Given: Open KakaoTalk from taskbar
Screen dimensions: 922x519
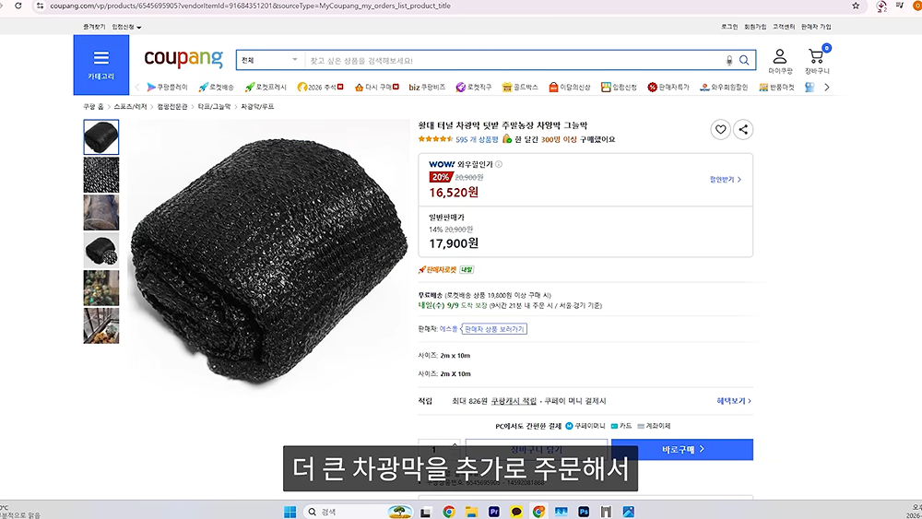Looking at the screenshot, I should (x=516, y=512).
